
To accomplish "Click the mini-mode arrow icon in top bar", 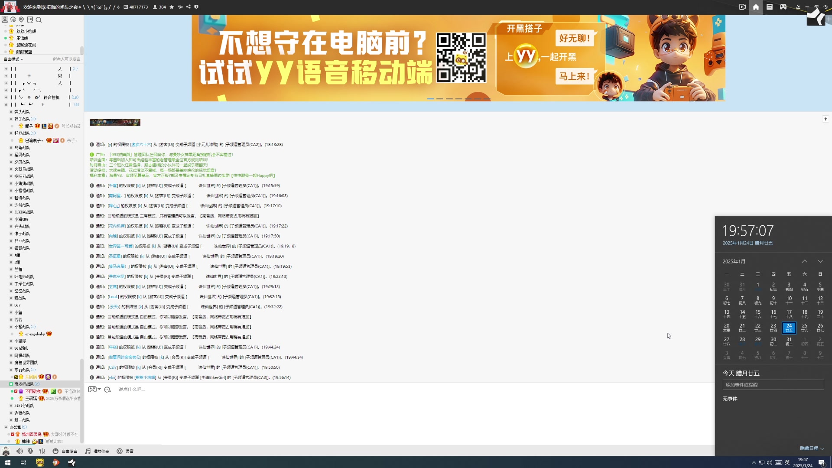I will [x=798, y=7].
